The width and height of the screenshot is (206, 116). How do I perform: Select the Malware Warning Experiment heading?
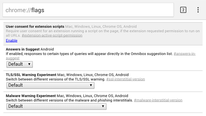pyautogui.click(x=31, y=96)
